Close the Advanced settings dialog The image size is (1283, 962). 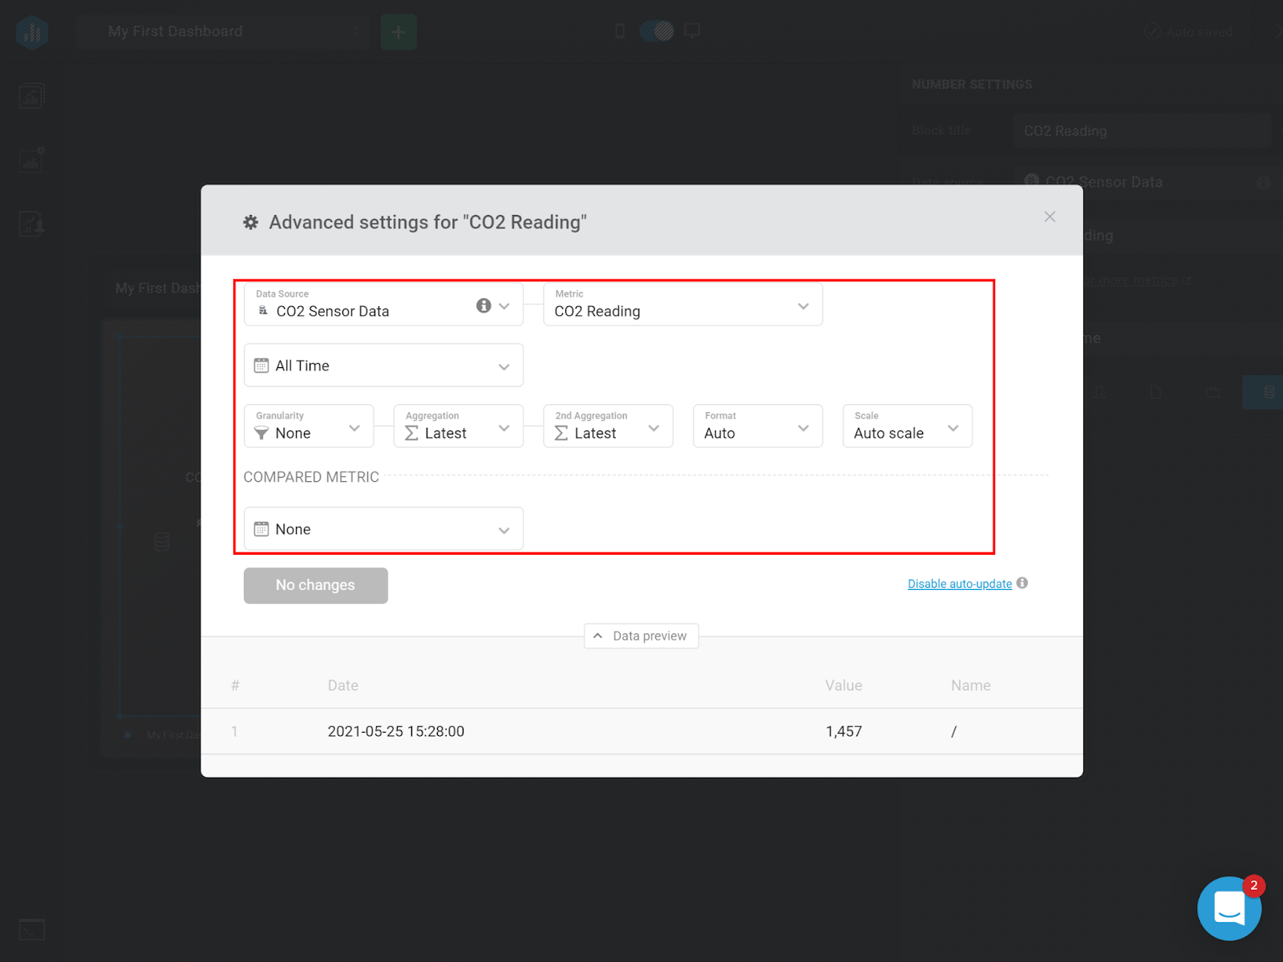pyautogui.click(x=1050, y=216)
